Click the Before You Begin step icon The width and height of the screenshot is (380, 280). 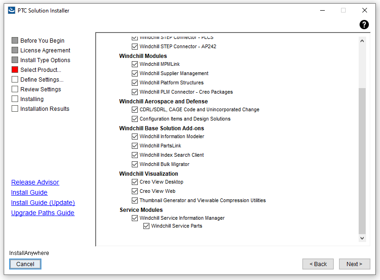(x=15, y=40)
